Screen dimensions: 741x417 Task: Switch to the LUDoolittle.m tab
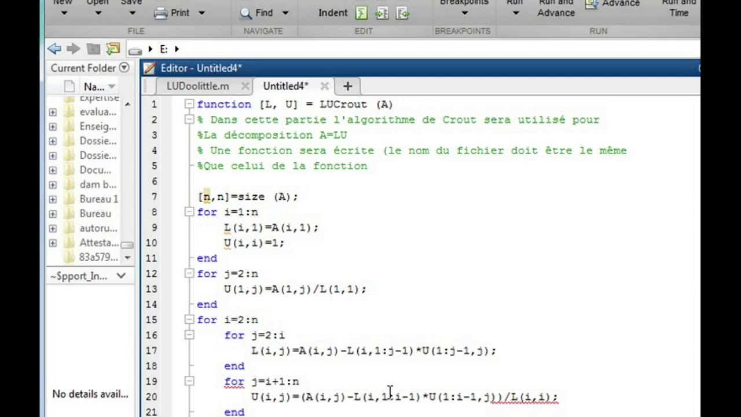[x=197, y=86]
